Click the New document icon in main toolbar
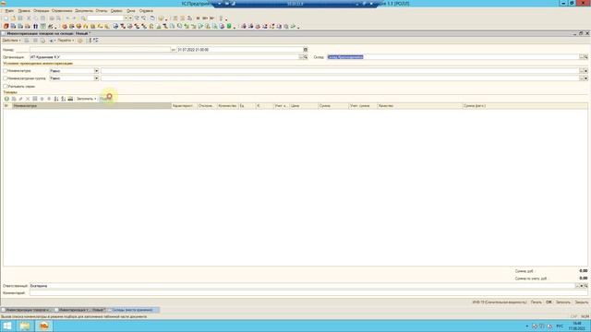 pyautogui.click(x=6, y=18)
